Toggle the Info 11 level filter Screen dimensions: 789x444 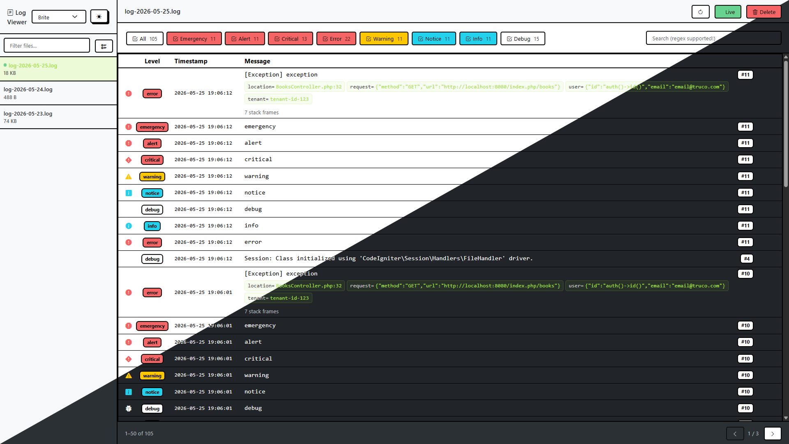point(478,39)
